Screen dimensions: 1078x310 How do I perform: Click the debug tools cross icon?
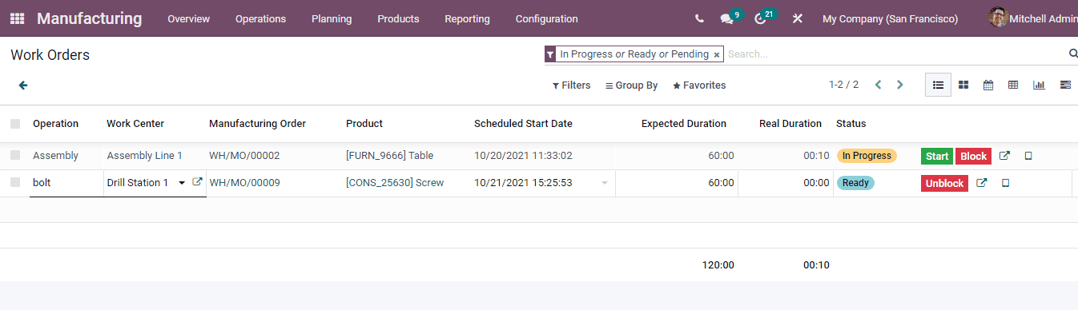pyautogui.click(x=797, y=18)
